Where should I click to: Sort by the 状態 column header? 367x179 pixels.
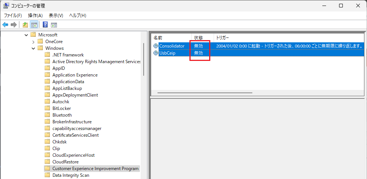point(203,38)
